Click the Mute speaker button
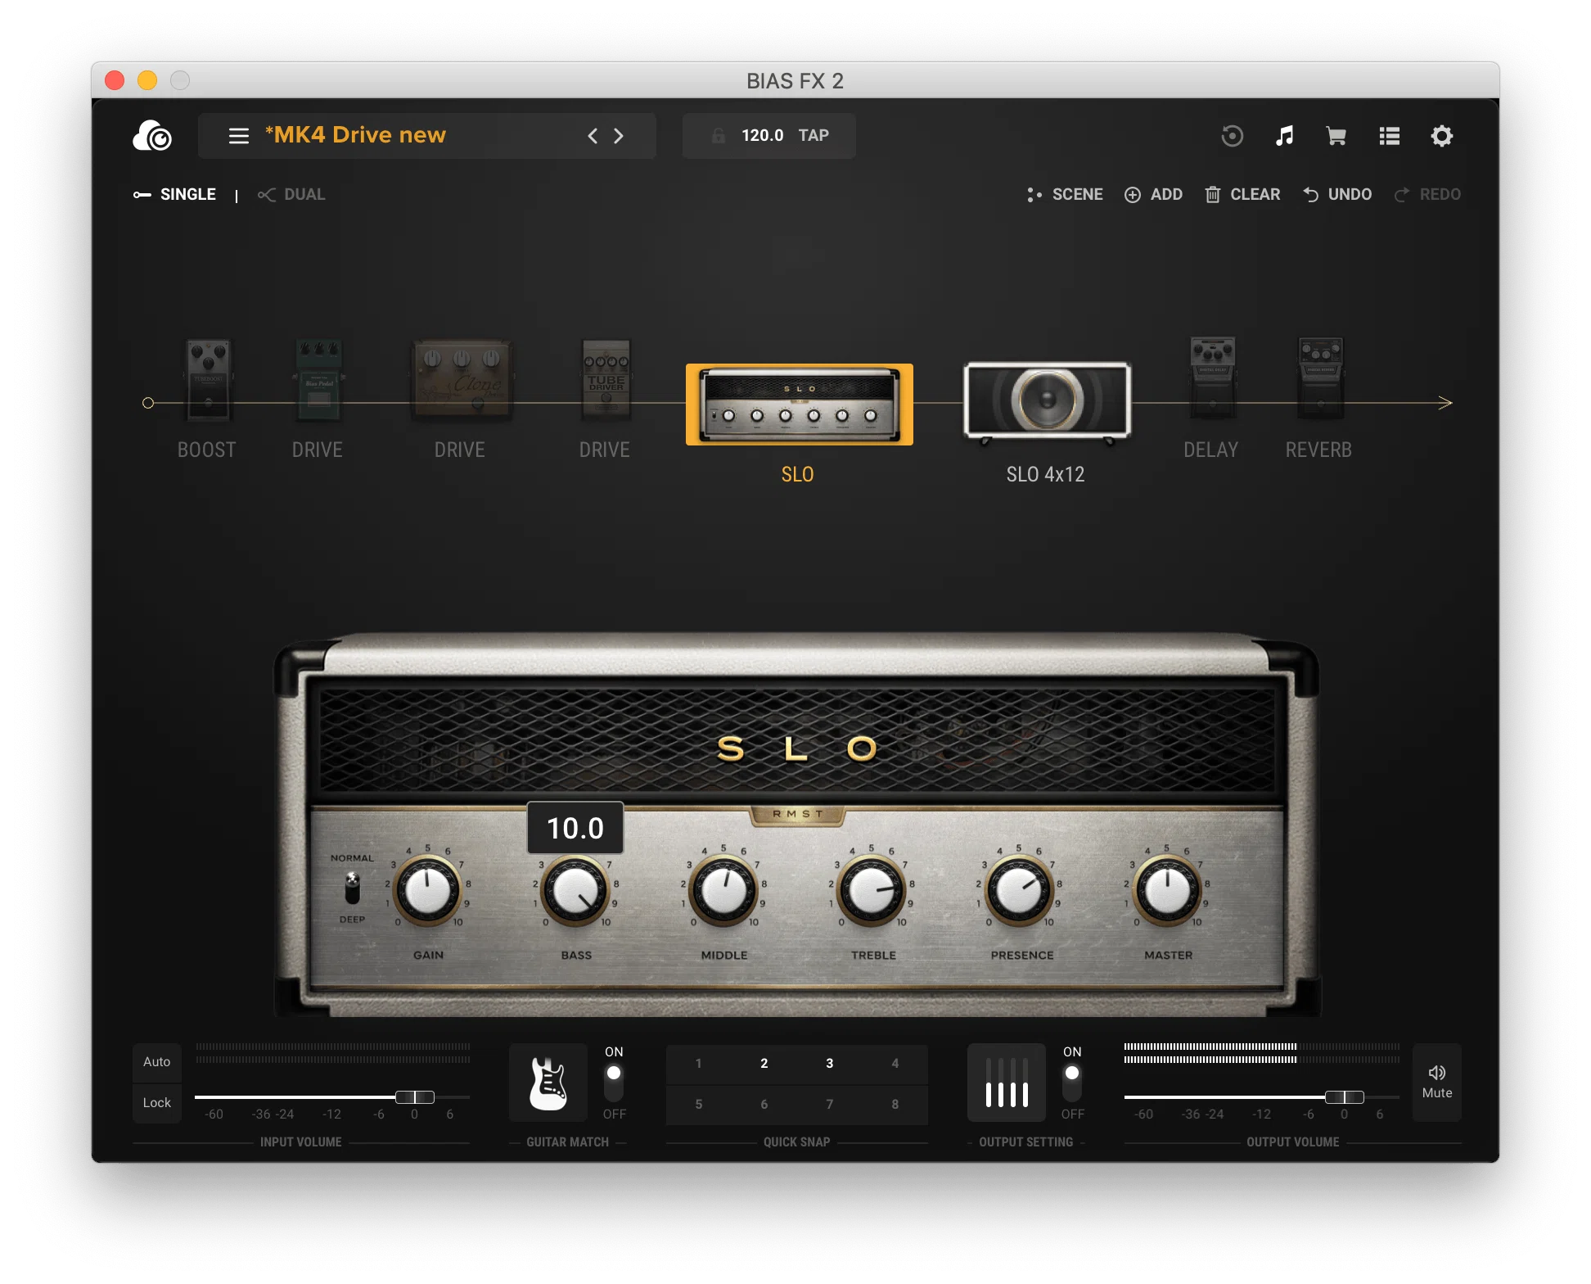This screenshot has width=1591, height=1284. [1437, 1082]
